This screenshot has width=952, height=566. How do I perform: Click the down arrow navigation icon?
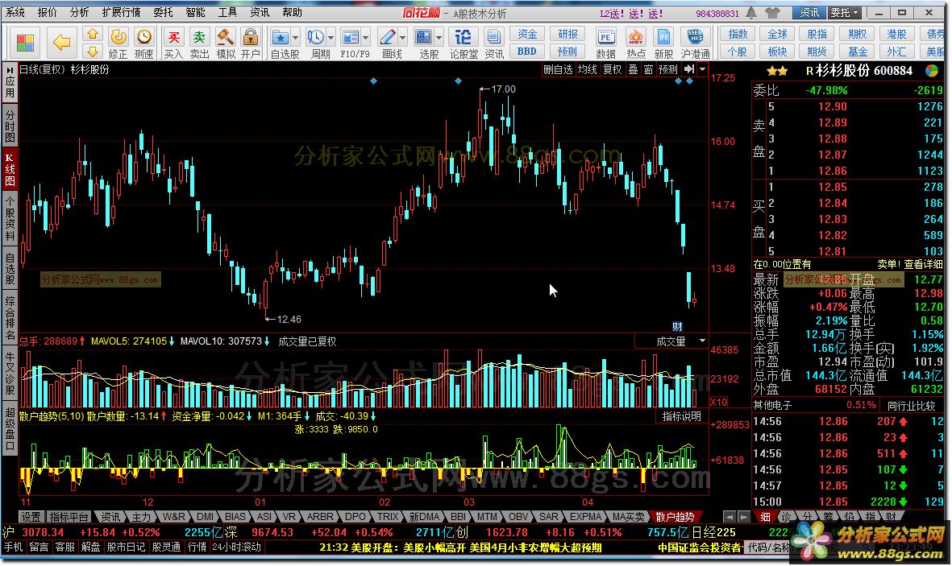pos(92,52)
